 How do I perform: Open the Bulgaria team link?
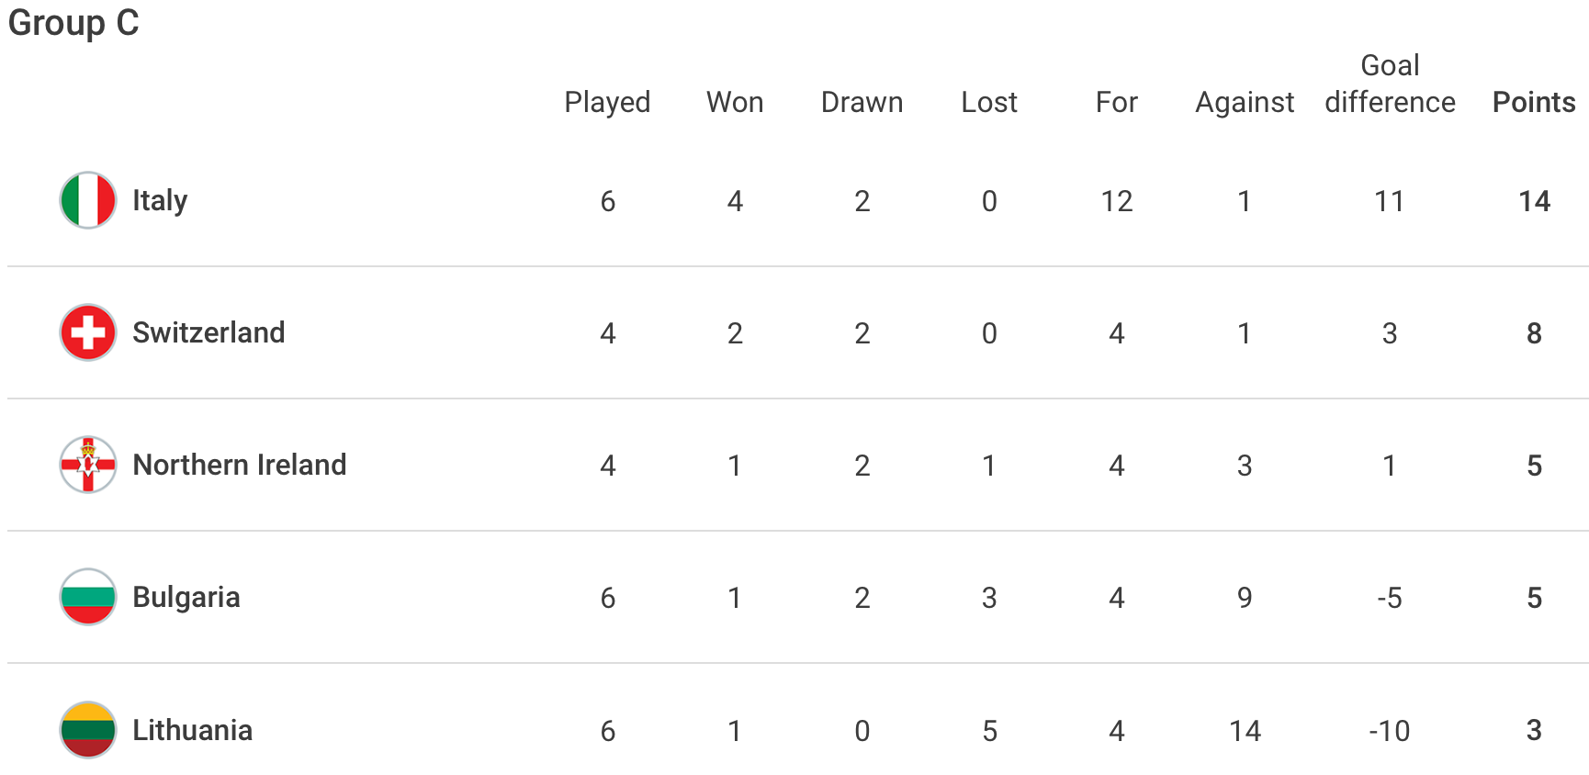tap(186, 597)
